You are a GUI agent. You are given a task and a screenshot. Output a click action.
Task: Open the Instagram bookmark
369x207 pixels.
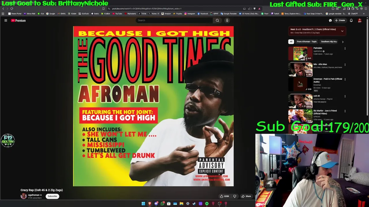[190, 14]
